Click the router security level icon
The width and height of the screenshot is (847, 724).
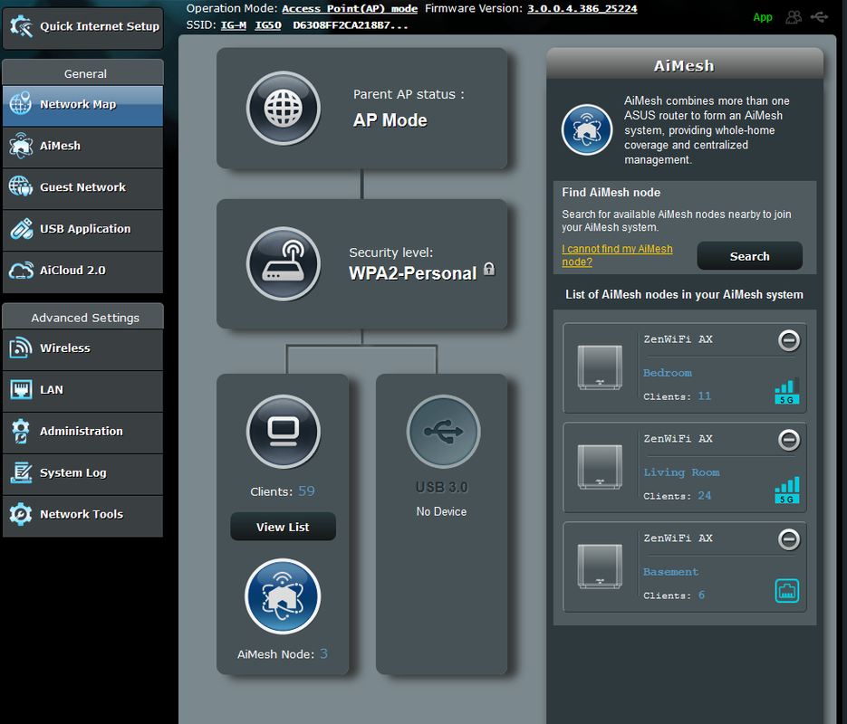click(x=284, y=264)
